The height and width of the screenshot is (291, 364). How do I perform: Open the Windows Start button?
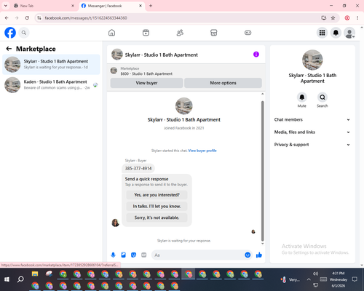click(x=7, y=279)
